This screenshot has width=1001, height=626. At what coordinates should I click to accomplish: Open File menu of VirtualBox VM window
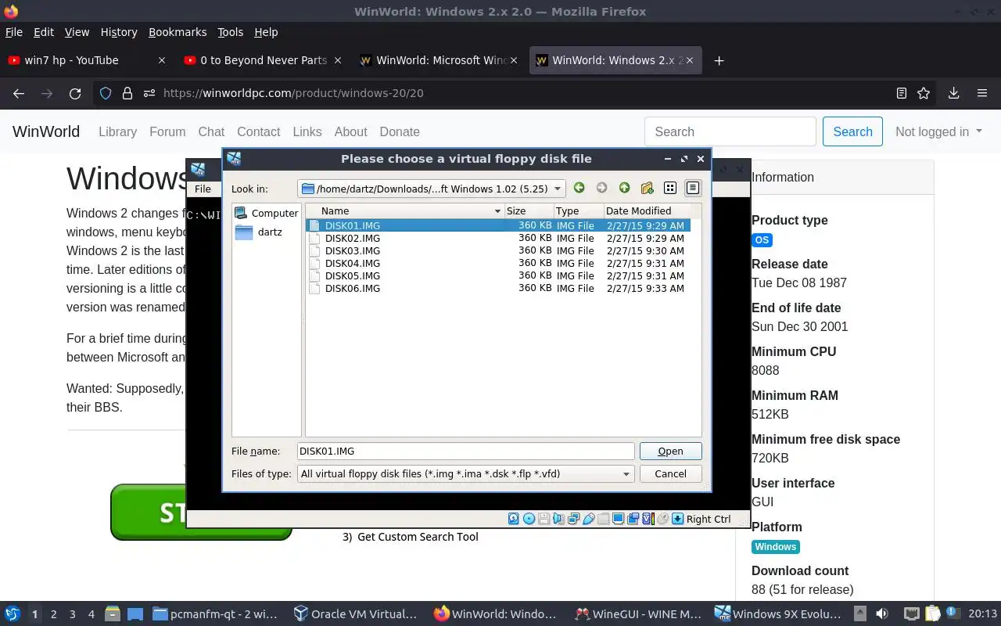[203, 189]
